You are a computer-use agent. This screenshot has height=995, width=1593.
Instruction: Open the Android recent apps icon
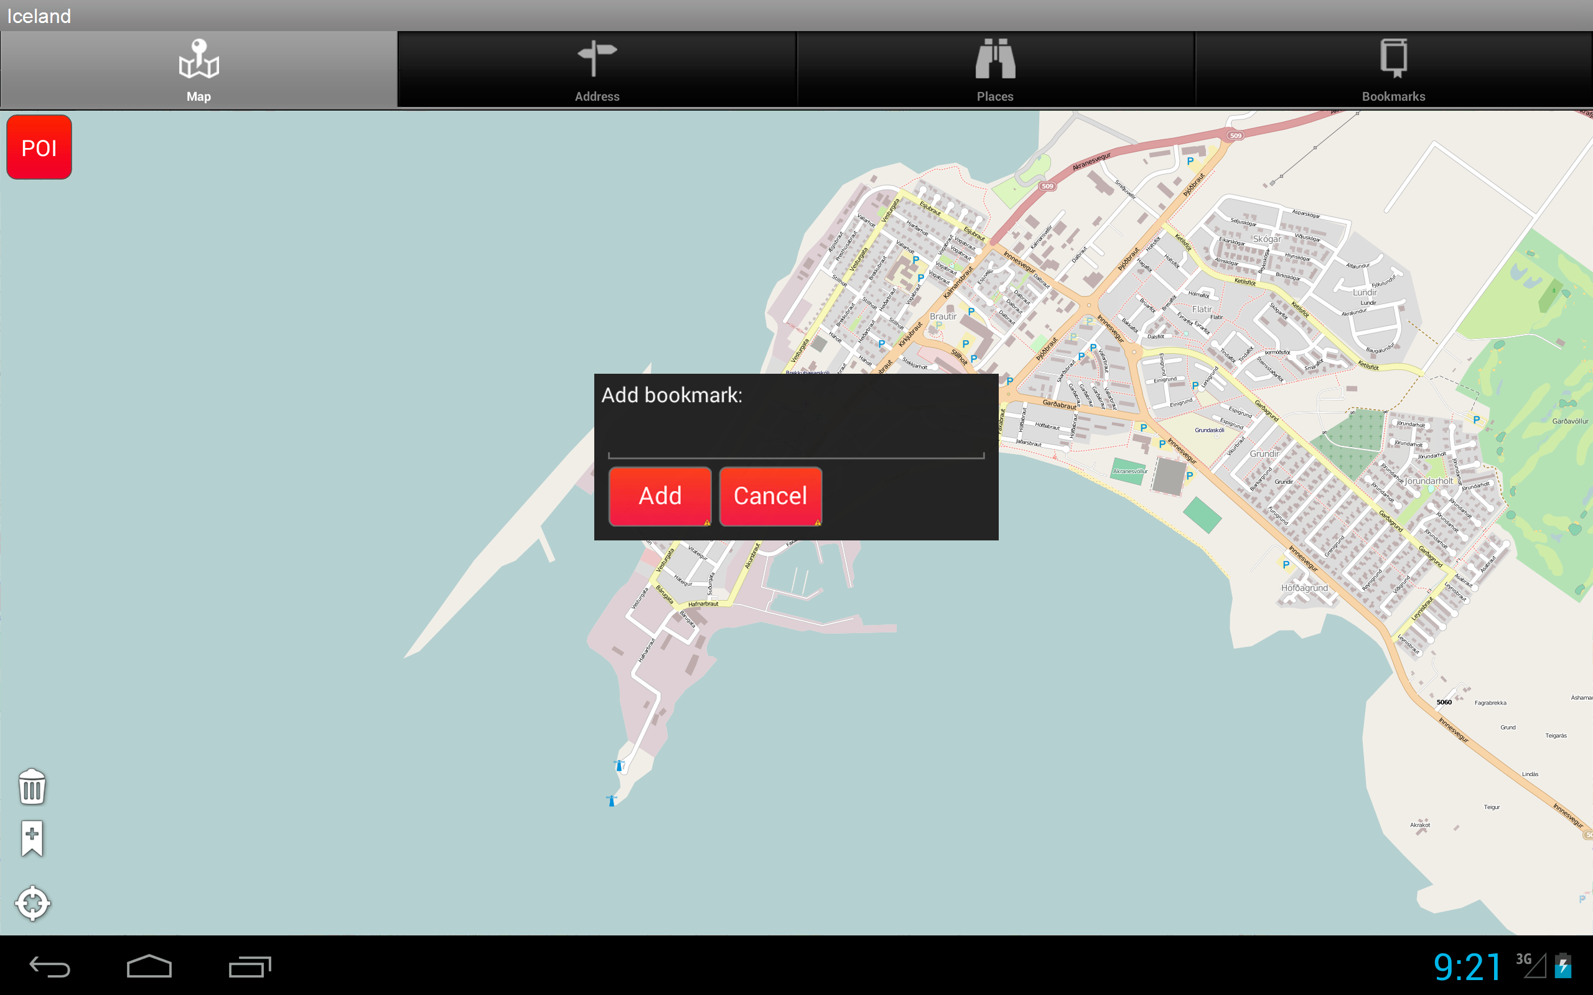(248, 965)
